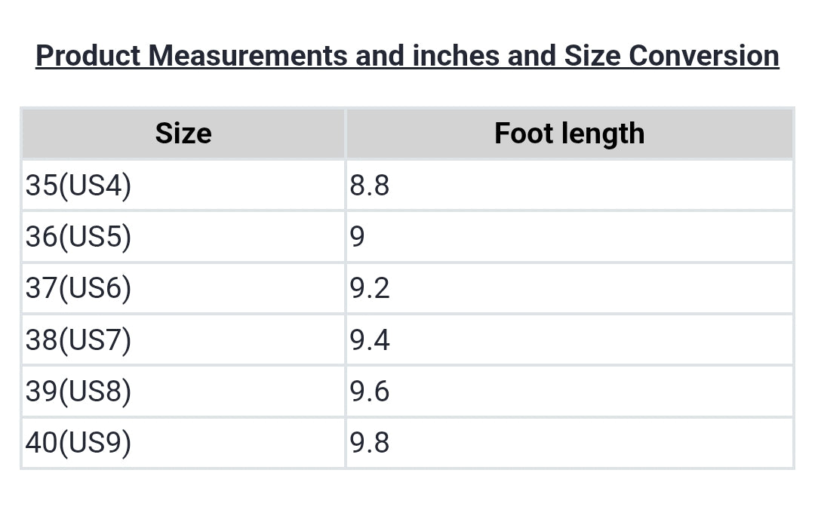Select the foot length value 9
Viewport: 815px width, 519px height.
click(x=358, y=237)
